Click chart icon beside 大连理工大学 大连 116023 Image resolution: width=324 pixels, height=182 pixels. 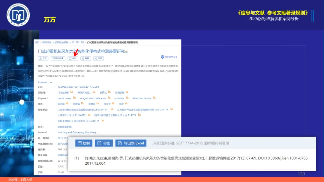[89, 115]
